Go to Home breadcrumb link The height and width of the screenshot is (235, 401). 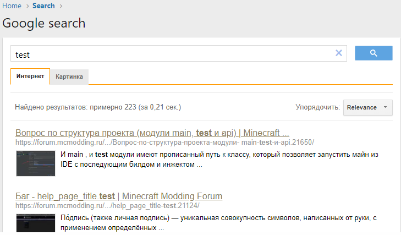(12, 6)
